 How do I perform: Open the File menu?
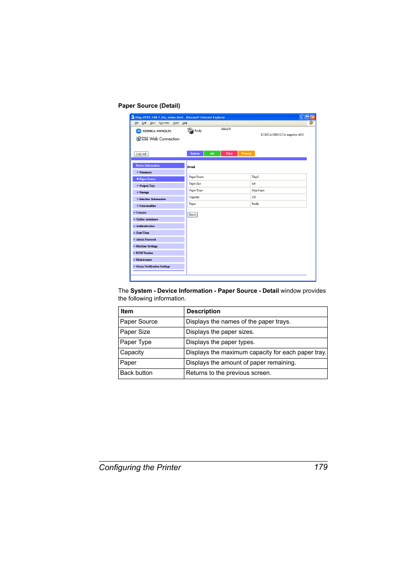point(137,123)
